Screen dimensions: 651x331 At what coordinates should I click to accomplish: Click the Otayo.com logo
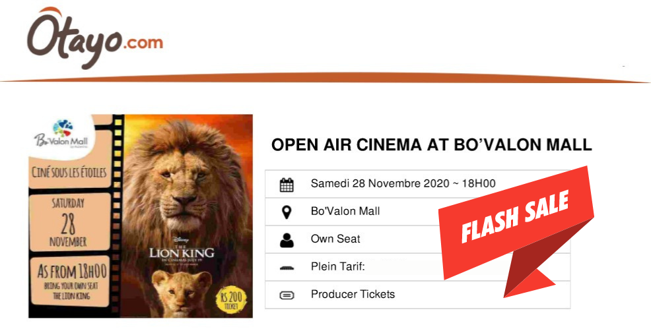(94, 38)
